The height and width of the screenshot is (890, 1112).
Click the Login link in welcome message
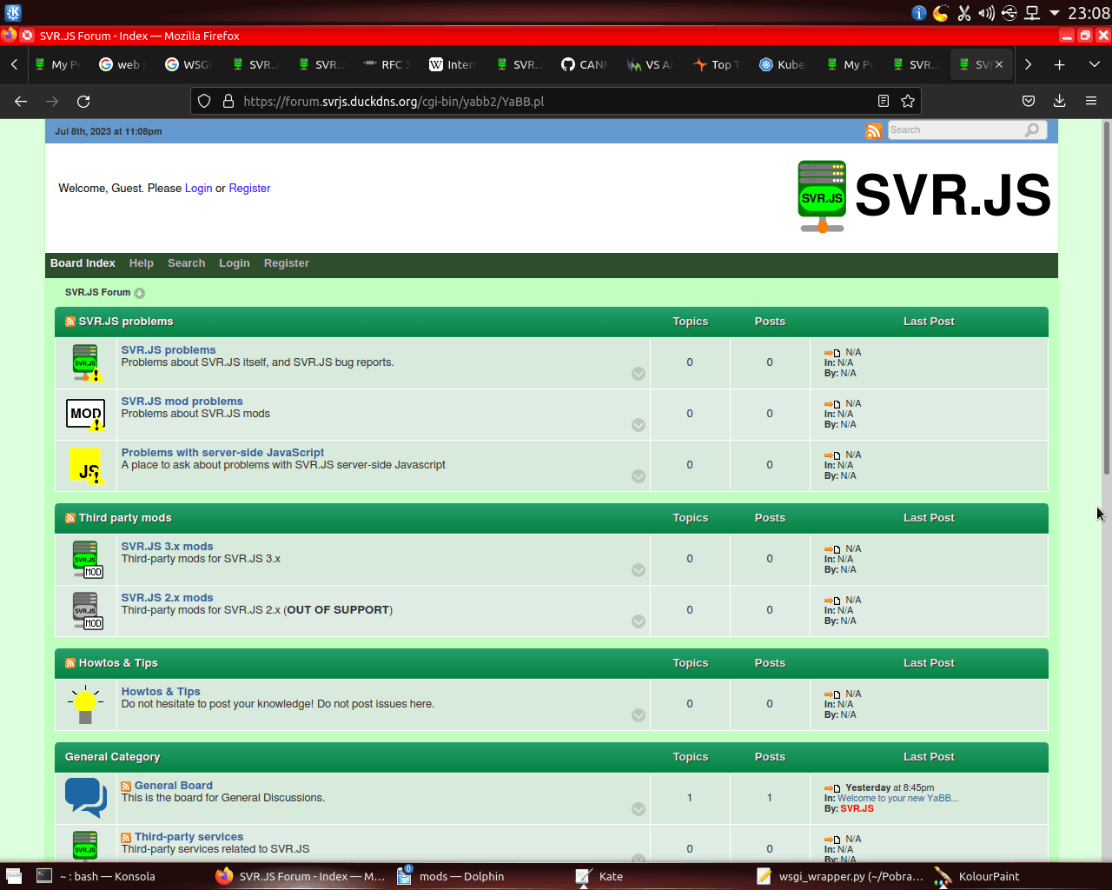tap(198, 189)
